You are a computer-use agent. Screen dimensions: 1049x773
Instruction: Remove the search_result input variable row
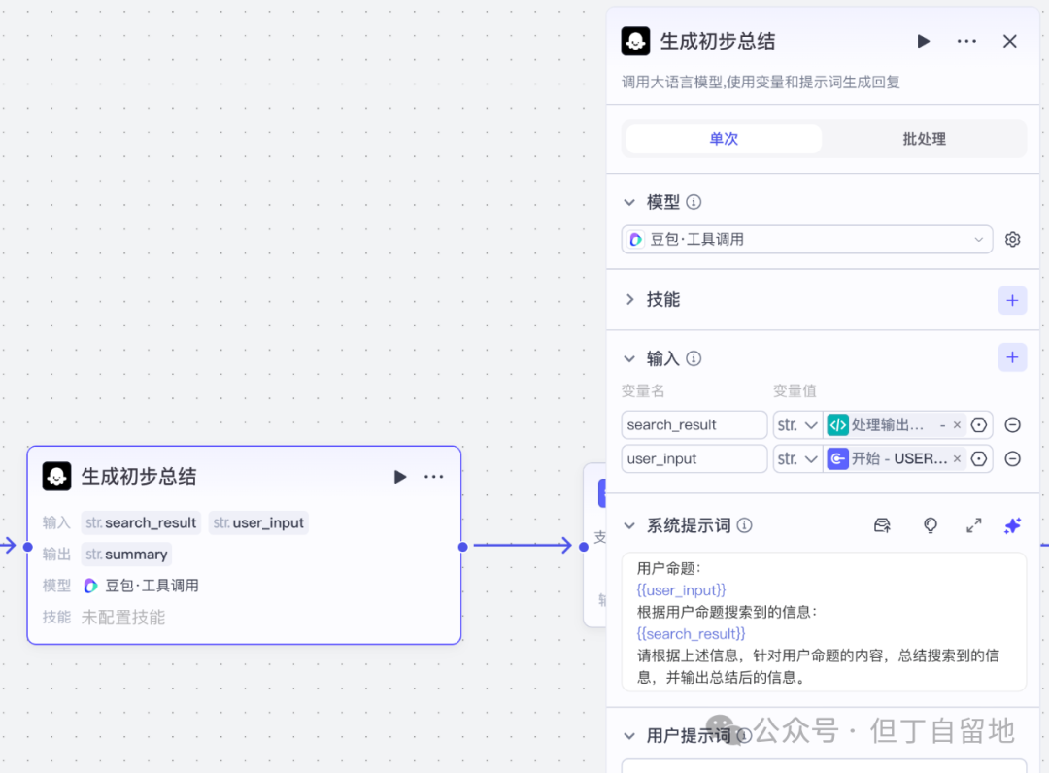pyautogui.click(x=1012, y=424)
